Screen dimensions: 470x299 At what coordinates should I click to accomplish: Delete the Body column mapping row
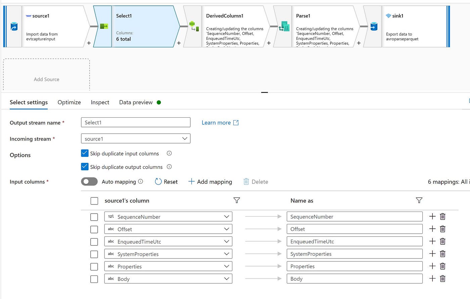(442, 279)
